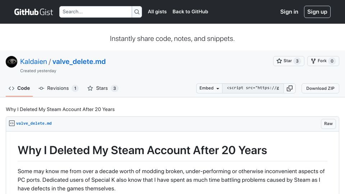Visit the Kaldaien user profile link
The height and width of the screenshot is (194, 345).
33,61
